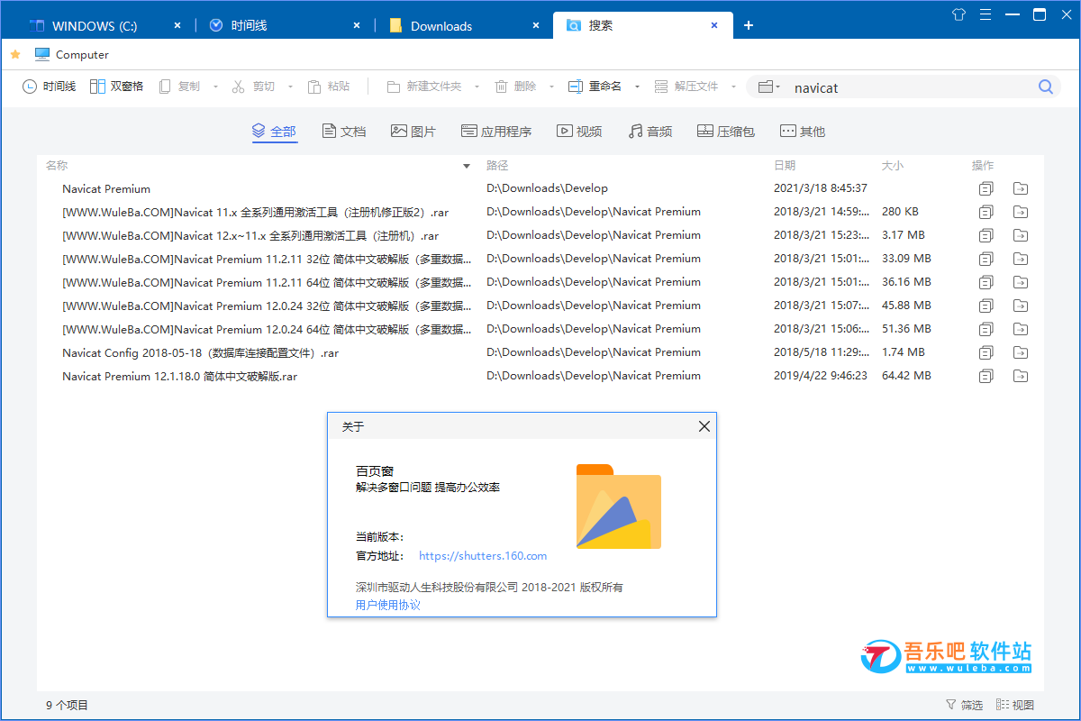This screenshot has height=721, width=1081.
Task: Close the Downloads tab
Action: tap(536, 25)
